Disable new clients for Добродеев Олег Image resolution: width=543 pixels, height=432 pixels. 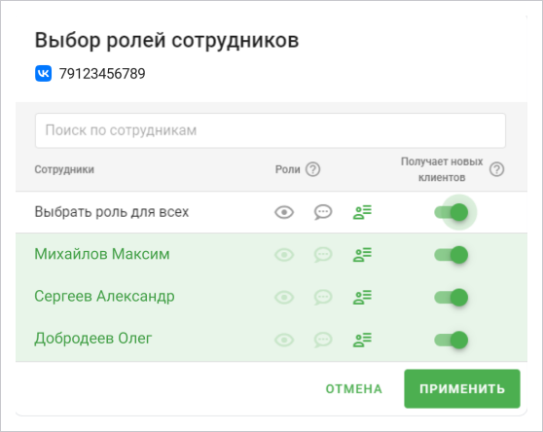452,340
